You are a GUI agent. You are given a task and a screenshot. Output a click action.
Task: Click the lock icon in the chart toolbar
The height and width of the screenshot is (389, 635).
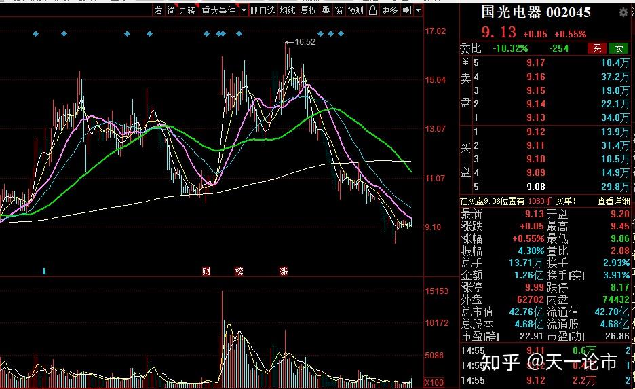372,10
